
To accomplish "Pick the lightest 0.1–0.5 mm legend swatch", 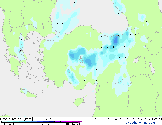I will point(4,122).
